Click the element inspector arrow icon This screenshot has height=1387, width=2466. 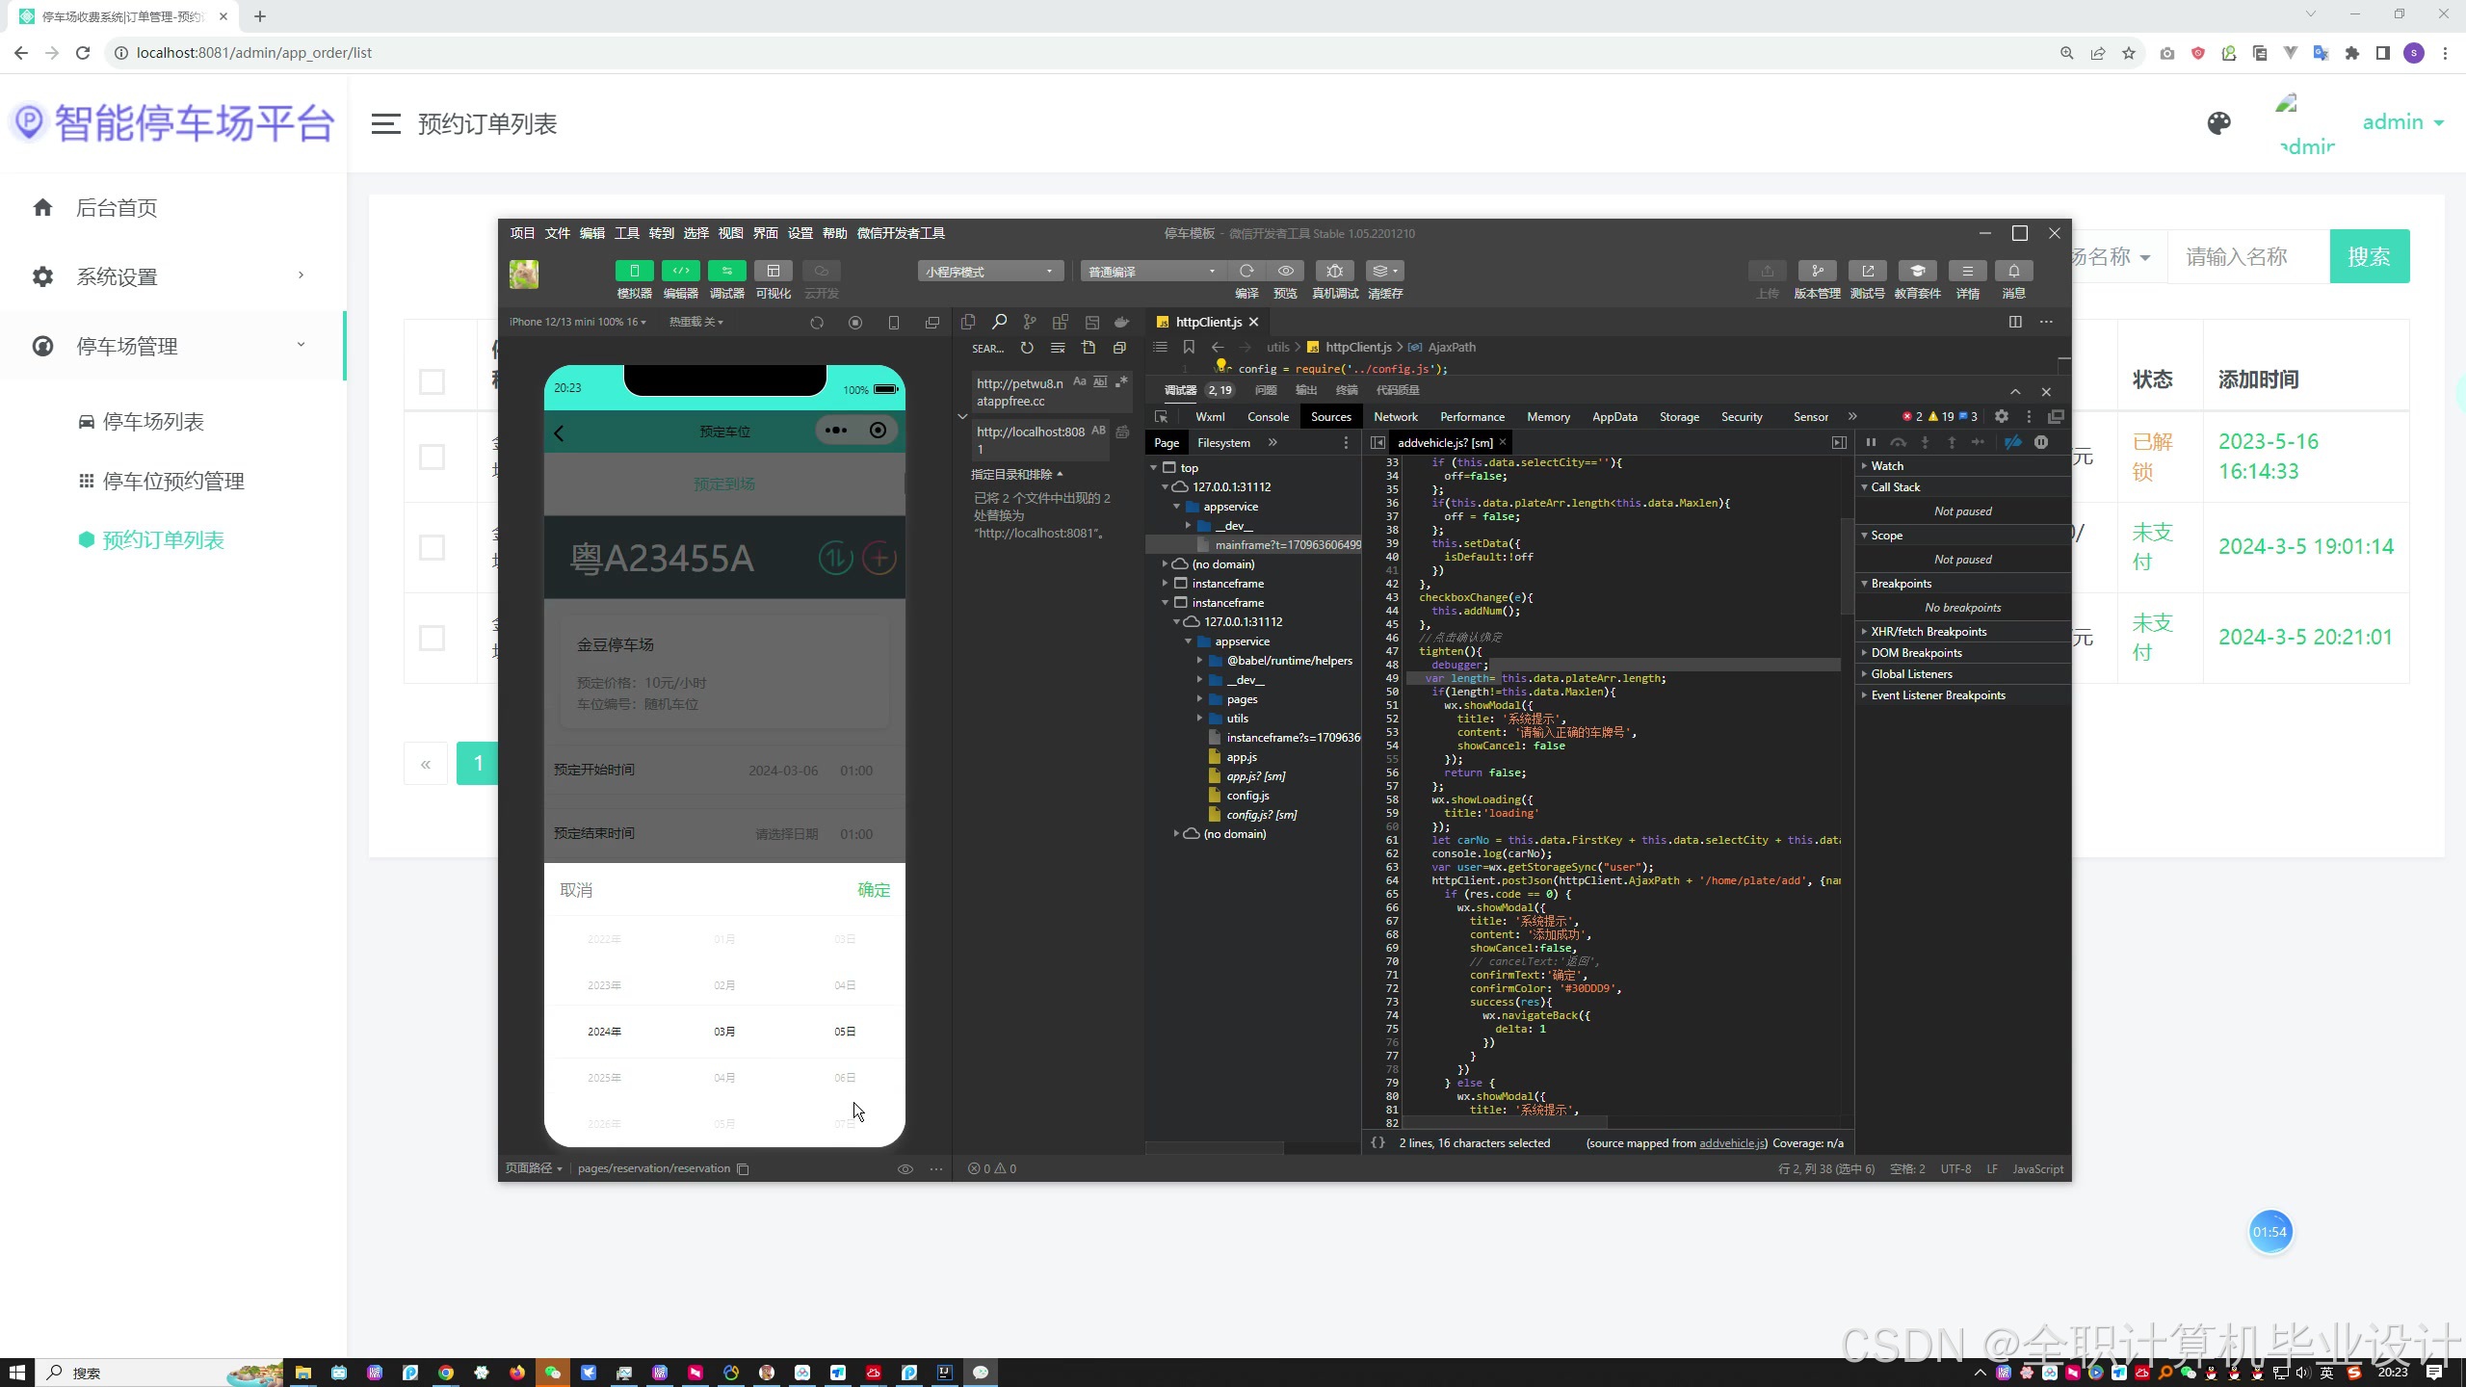pos(1162,417)
